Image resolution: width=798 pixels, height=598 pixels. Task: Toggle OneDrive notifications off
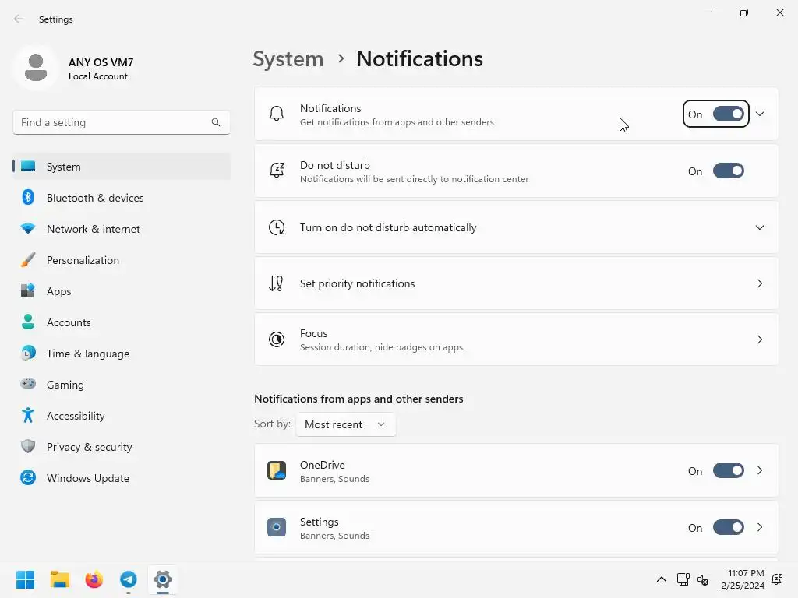point(728,471)
